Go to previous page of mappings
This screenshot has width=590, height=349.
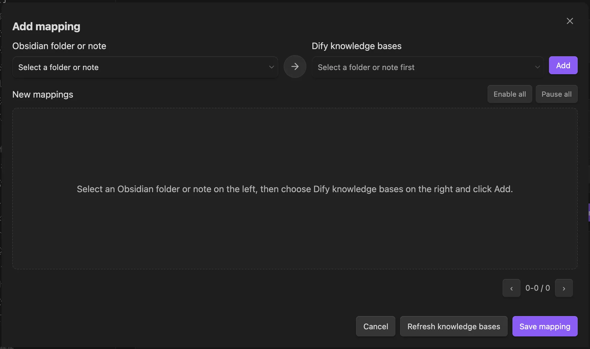(512, 288)
